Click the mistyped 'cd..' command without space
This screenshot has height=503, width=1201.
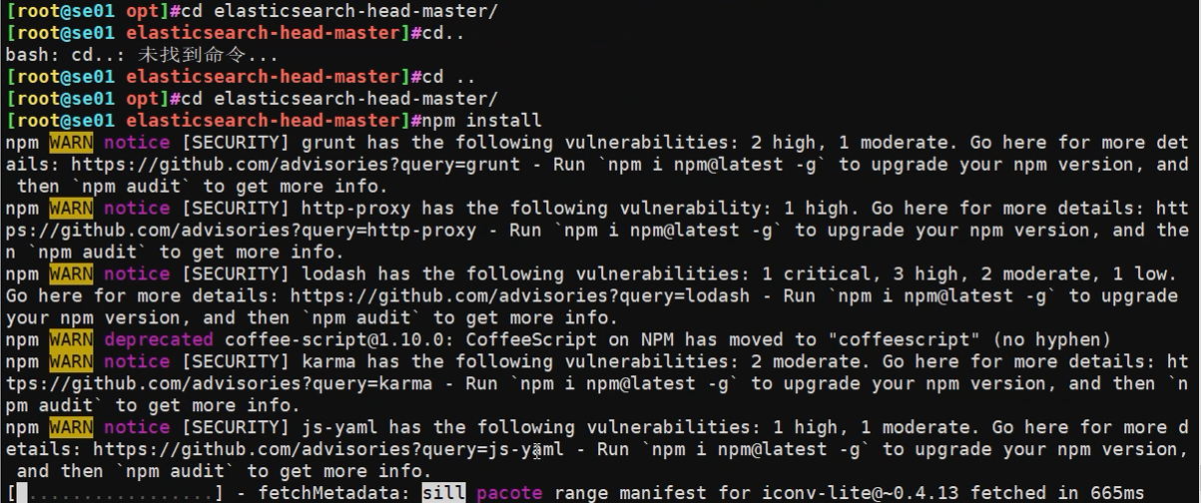coord(443,33)
